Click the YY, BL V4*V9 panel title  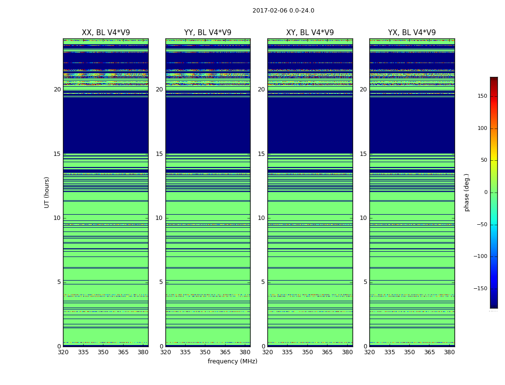point(208,33)
